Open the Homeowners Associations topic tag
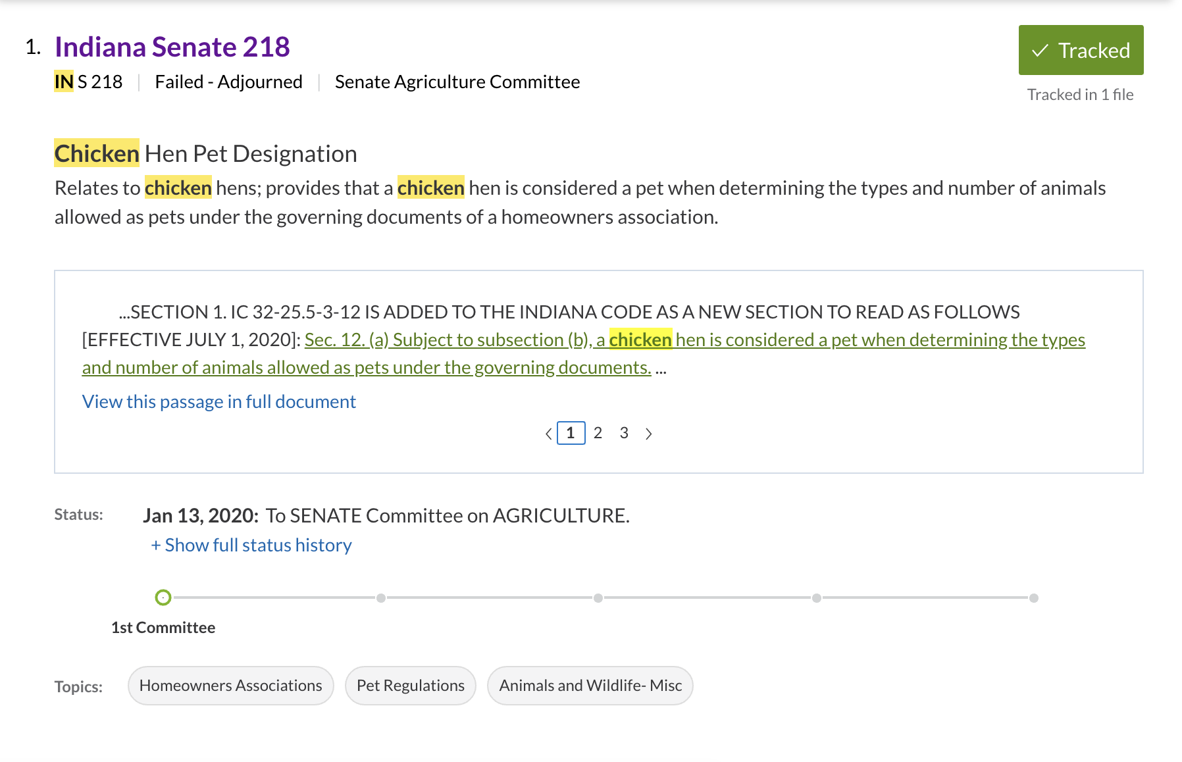1182x762 pixels. (x=230, y=686)
